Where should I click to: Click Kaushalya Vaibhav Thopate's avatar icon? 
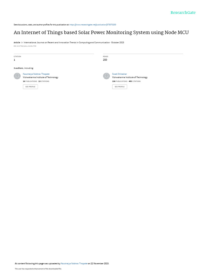17,76
